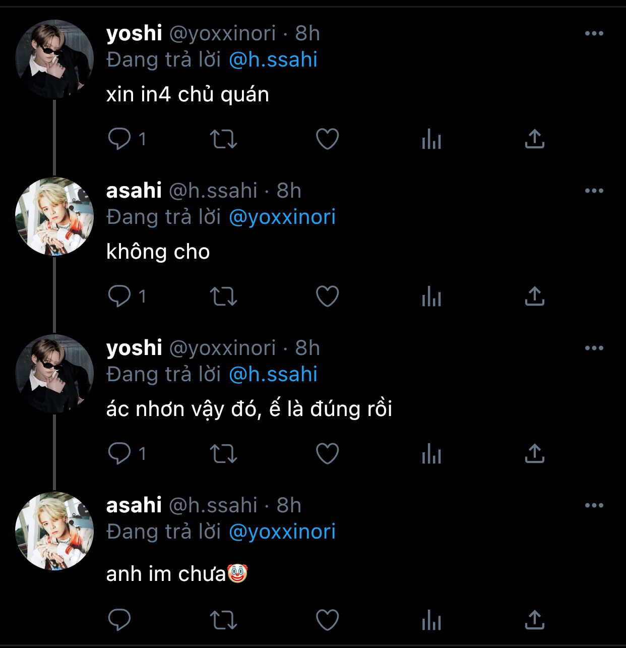Open more options on first yoshi tweet
Image resolution: width=626 pixels, height=648 pixels.
[594, 33]
